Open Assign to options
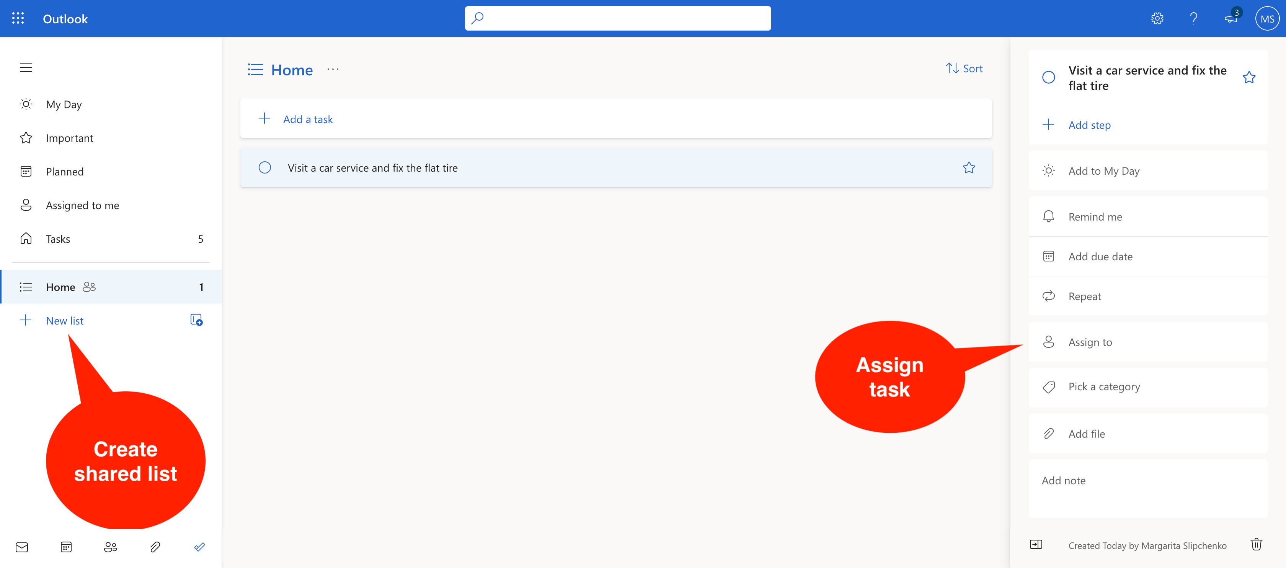Image resolution: width=1286 pixels, height=568 pixels. pos(1090,342)
